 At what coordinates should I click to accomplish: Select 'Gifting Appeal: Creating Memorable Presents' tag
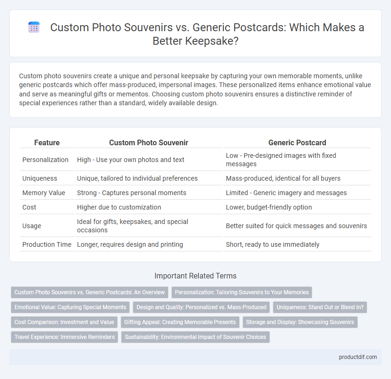click(x=180, y=322)
